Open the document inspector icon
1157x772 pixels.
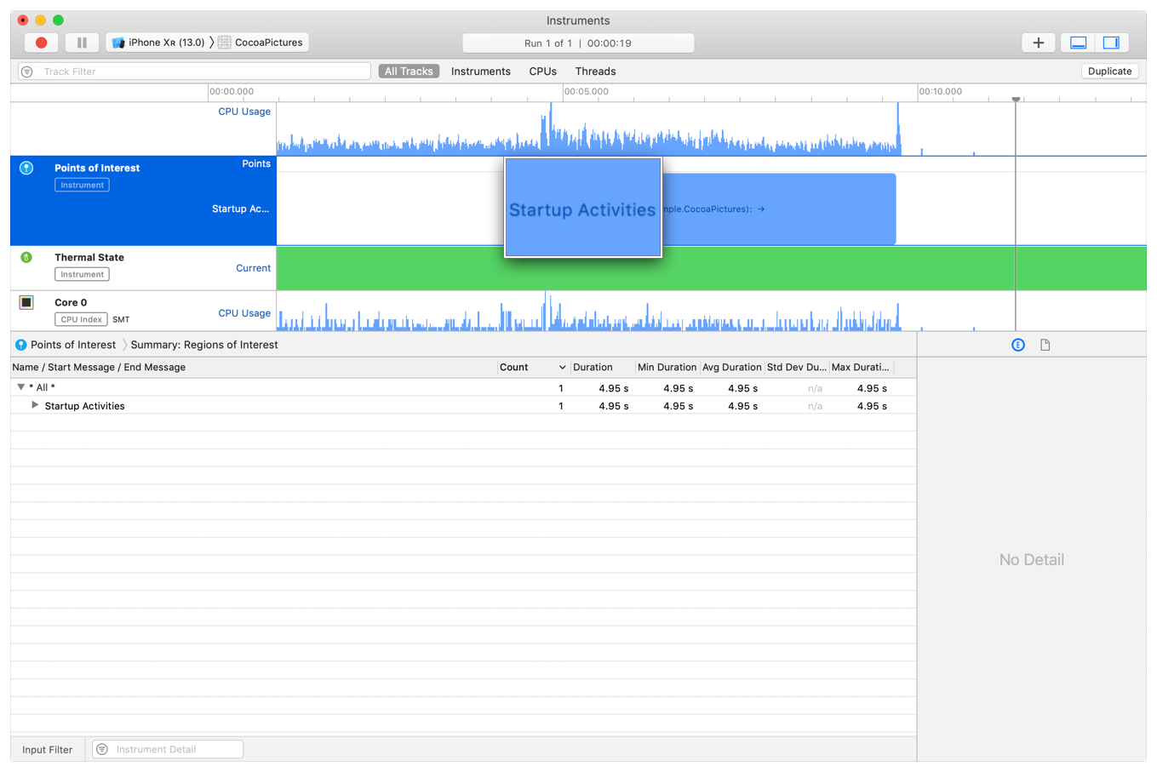[x=1045, y=345]
